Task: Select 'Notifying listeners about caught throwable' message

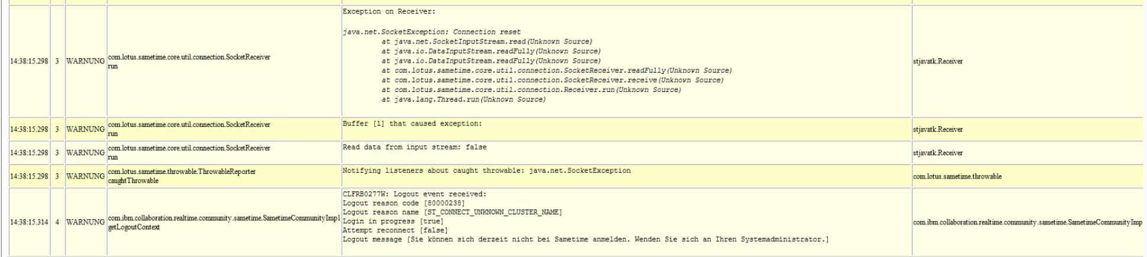Action: [x=487, y=171]
